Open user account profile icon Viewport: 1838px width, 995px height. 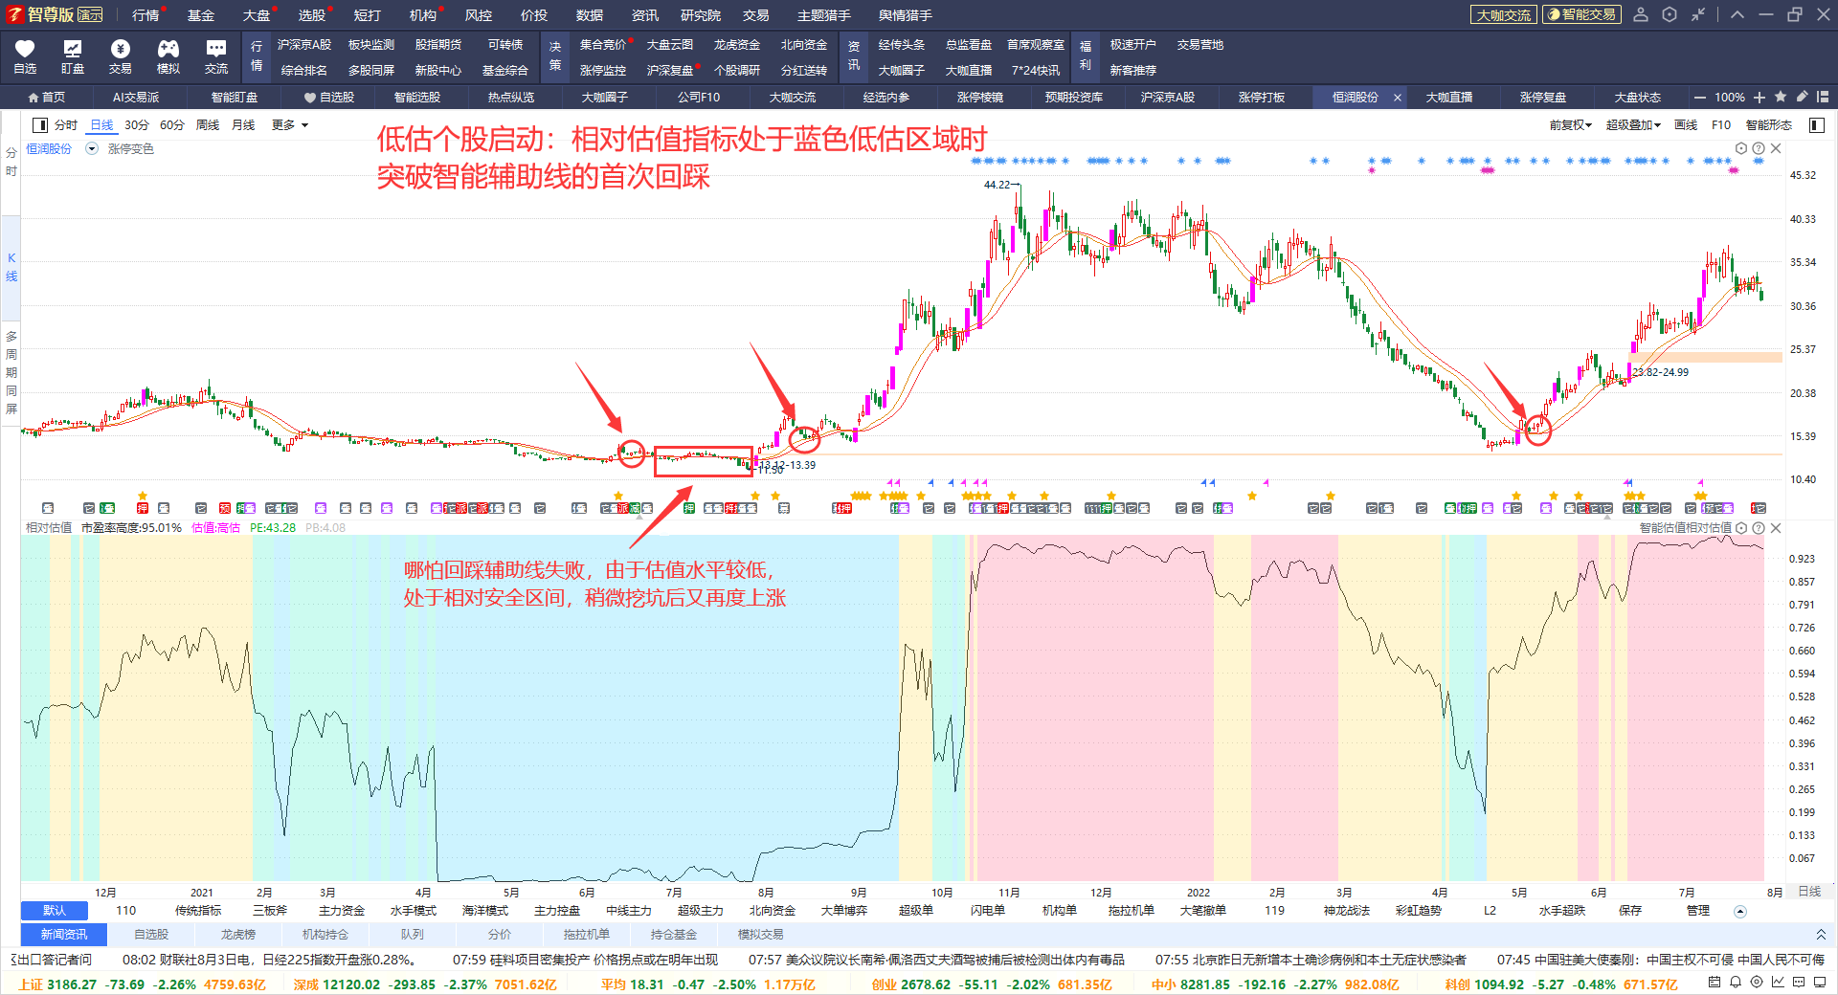pyautogui.click(x=1641, y=14)
